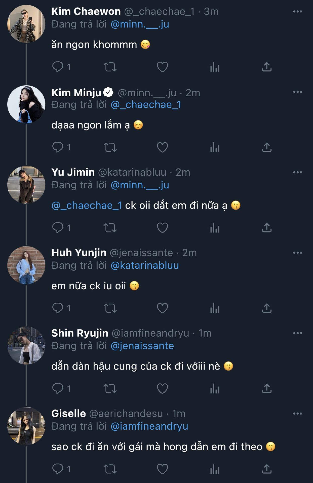The image size is (313, 483).
Task: Open the @_chaechae_1 mention in Yu Jimin's tweet
Action: pos(87,206)
